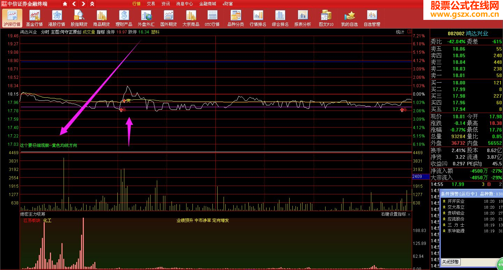
Task: Expand the 统计 statistics panel
Action: pyautogui.click(x=400, y=32)
